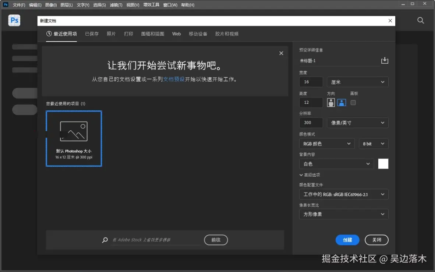The height and width of the screenshot is (272, 435).
Task: Open the 白色 background contents dropdown
Action: (x=336, y=164)
